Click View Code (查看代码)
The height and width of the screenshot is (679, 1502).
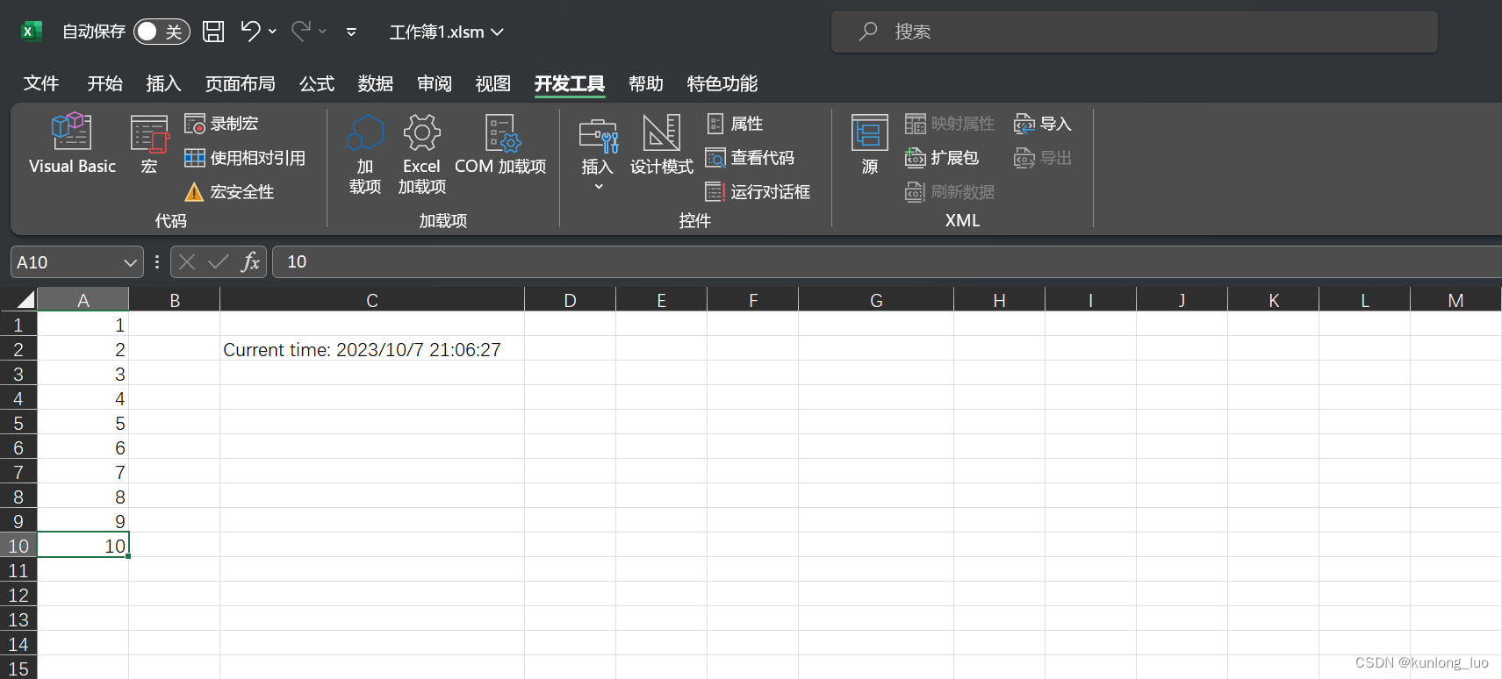click(x=750, y=158)
